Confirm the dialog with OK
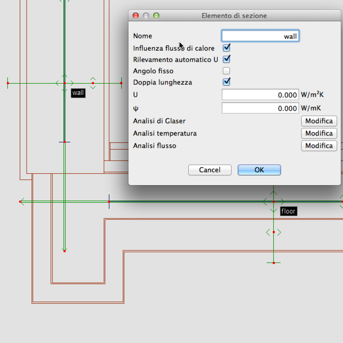This screenshot has width=343, height=343. (x=259, y=170)
